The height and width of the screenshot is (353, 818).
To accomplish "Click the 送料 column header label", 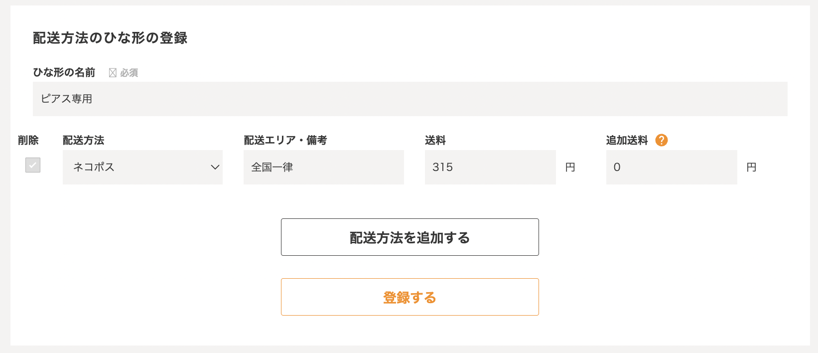I will [435, 140].
